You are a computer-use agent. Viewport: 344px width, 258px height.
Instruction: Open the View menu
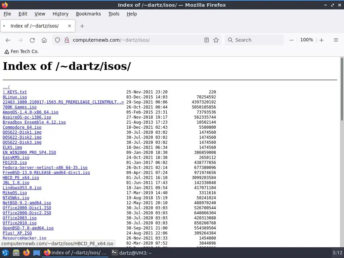pyautogui.click(x=40, y=14)
